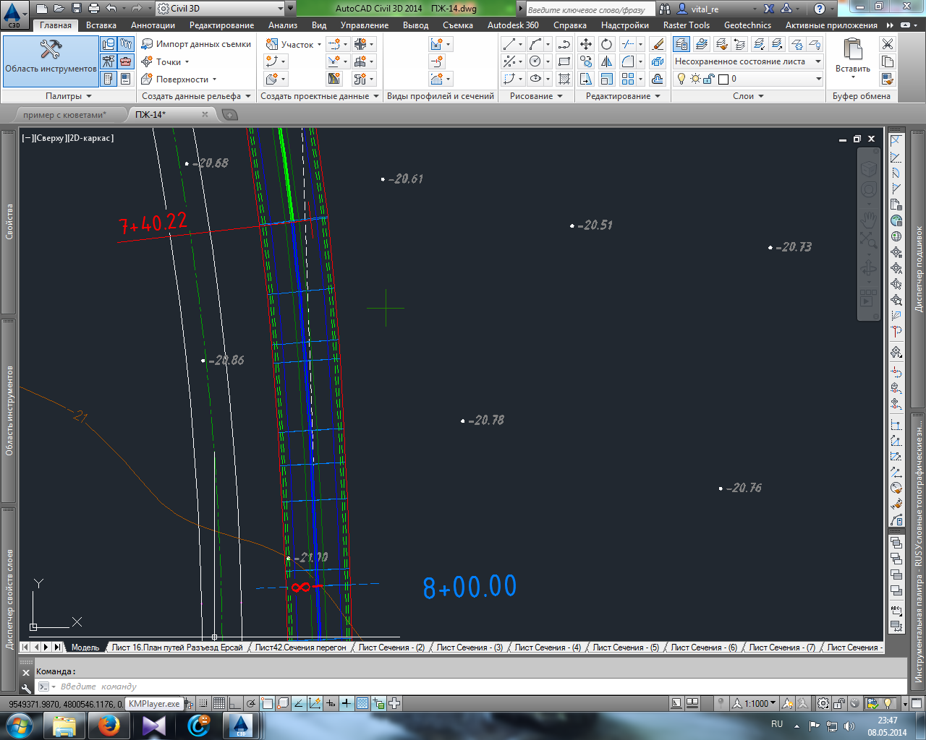Toggle Object Snap in status bar
The image size is (926, 740).
click(x=267, y=703)
